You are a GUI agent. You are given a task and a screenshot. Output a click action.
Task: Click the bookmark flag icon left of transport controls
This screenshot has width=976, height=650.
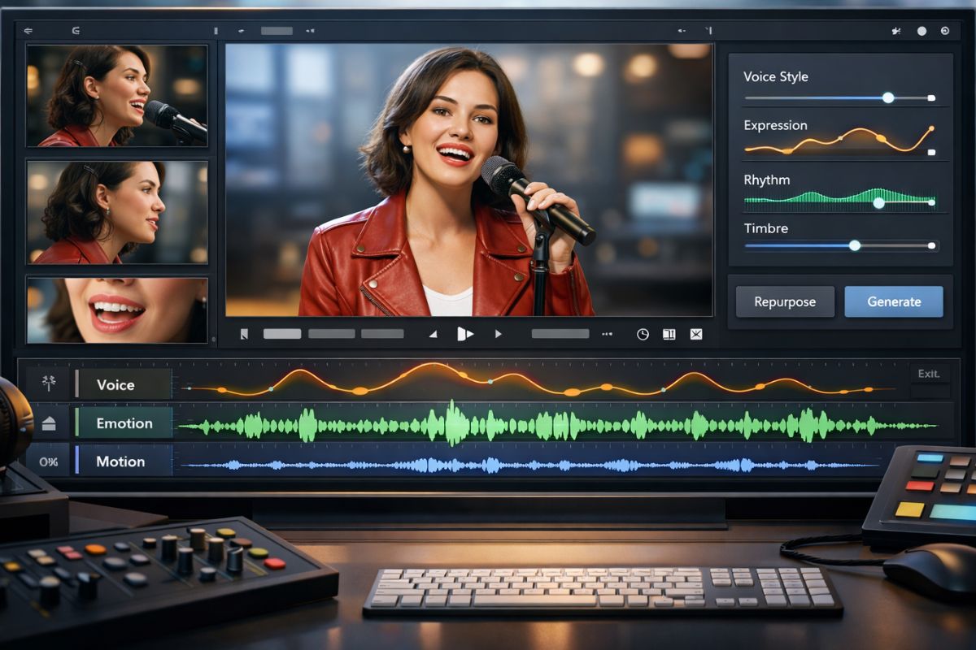(244, 333)
